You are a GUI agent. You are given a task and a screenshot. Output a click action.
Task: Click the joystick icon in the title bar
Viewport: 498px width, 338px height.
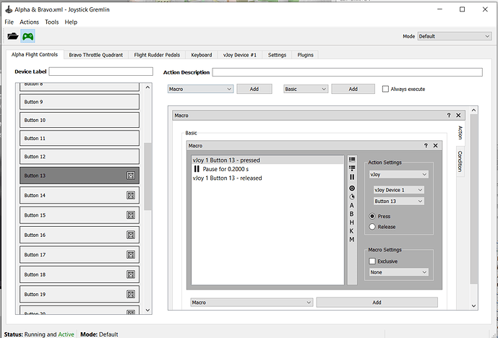pyautogui.click(x=9, y=9)
